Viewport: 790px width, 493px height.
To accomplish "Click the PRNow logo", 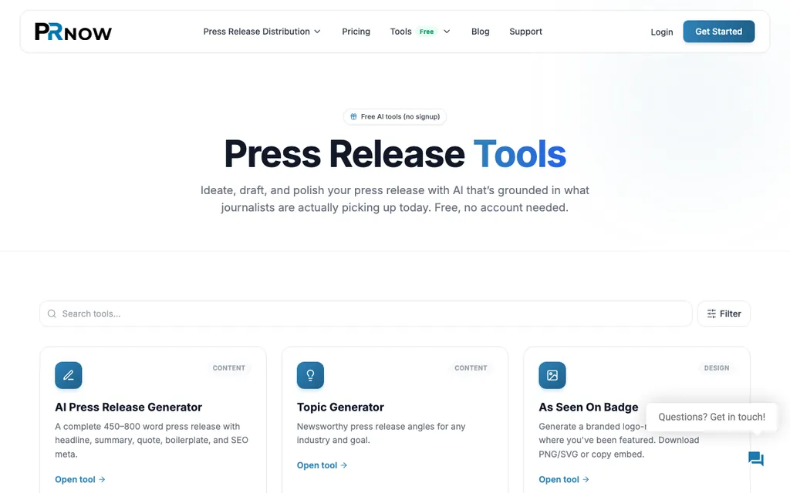I will [73, 32].
